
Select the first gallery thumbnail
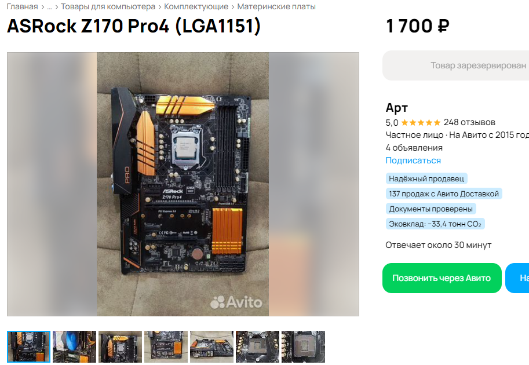tap(28, 347)
